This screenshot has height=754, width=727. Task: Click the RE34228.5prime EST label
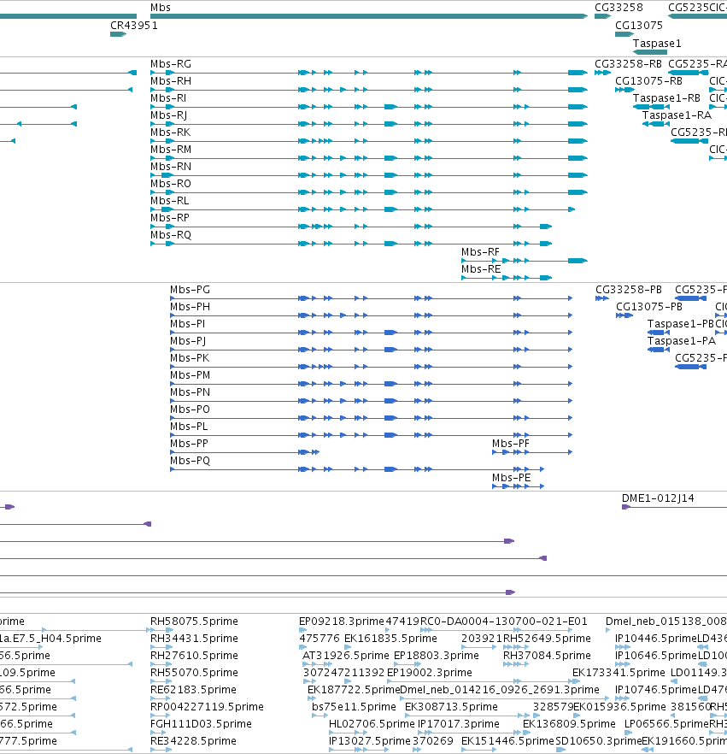(193, 741)
